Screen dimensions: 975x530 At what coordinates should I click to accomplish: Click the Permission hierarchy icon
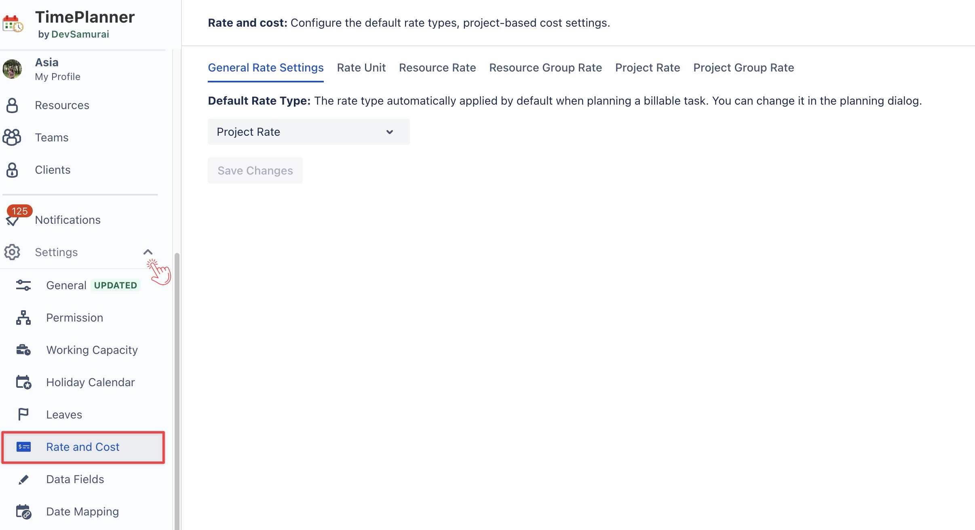(23, 318)
